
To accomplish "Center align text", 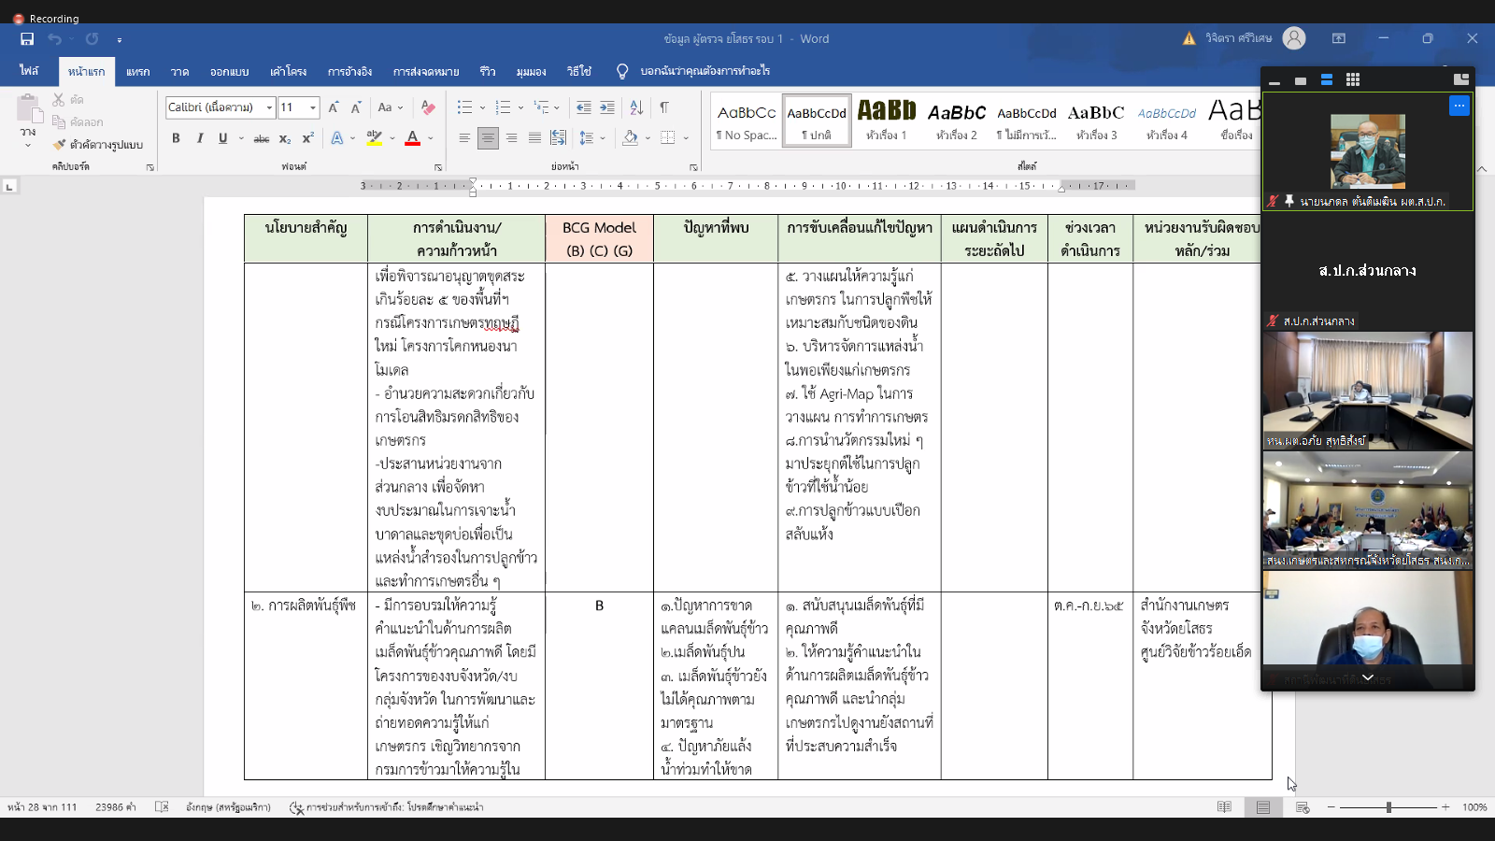I will tap(488, 138).
